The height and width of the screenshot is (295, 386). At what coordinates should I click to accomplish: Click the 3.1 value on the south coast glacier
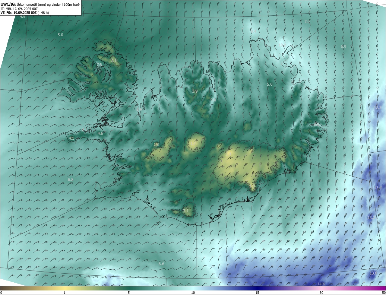click(186, 211)
